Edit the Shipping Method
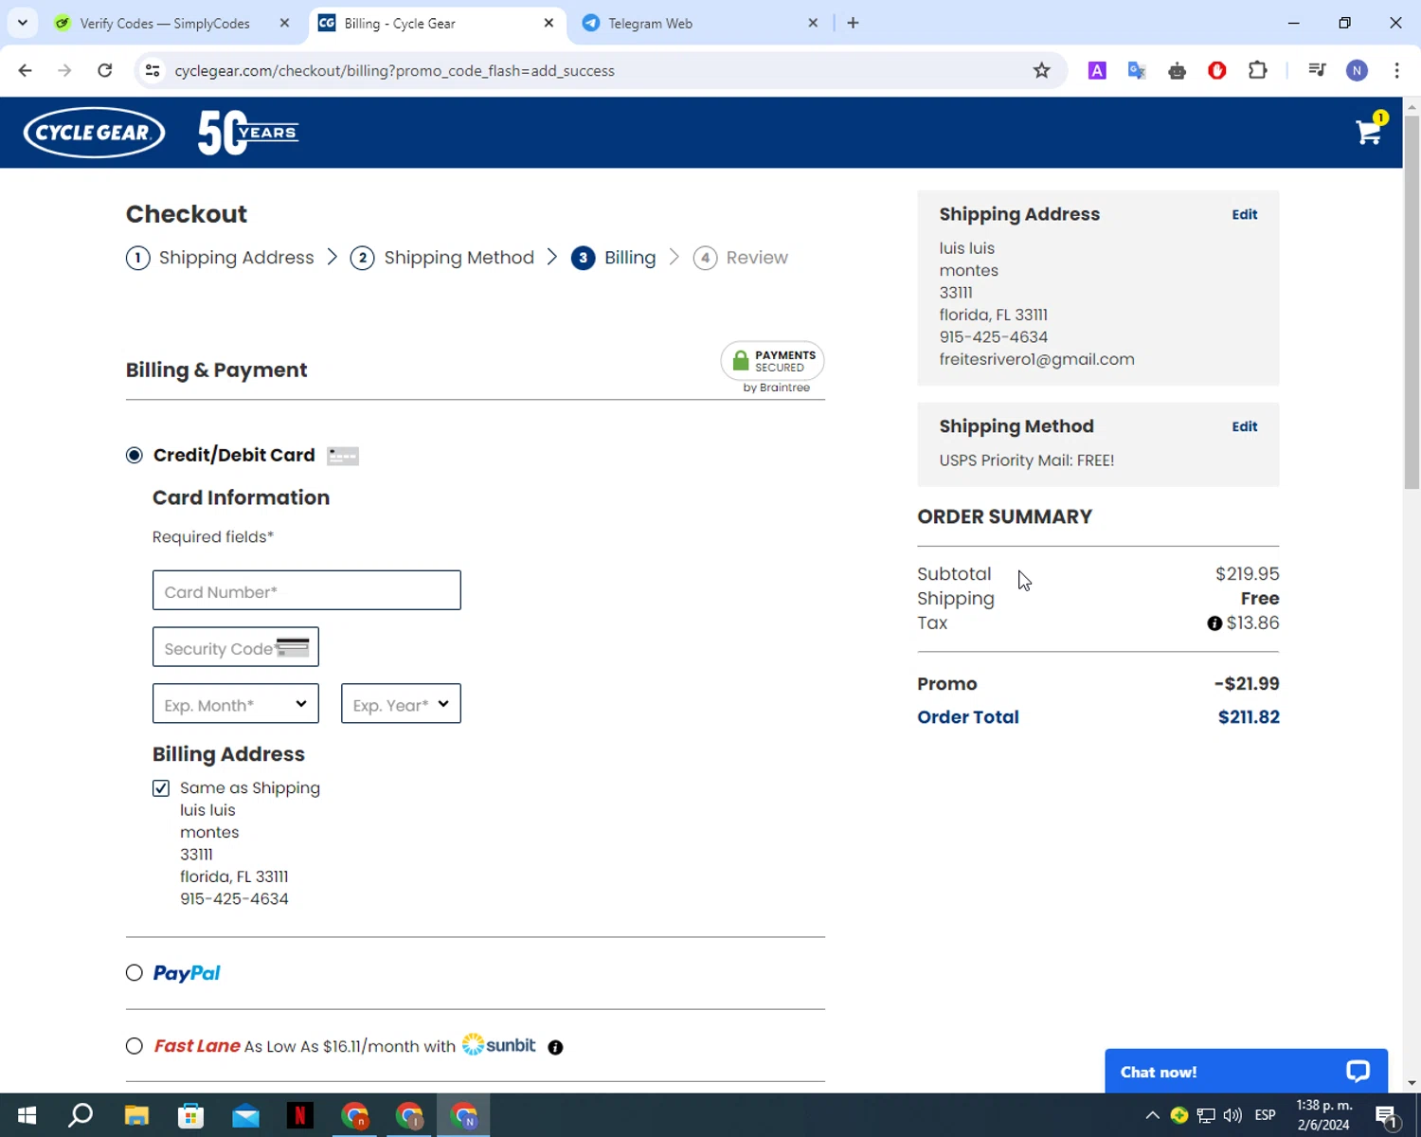1421x1137 pixels. [x=1245, y=427]
